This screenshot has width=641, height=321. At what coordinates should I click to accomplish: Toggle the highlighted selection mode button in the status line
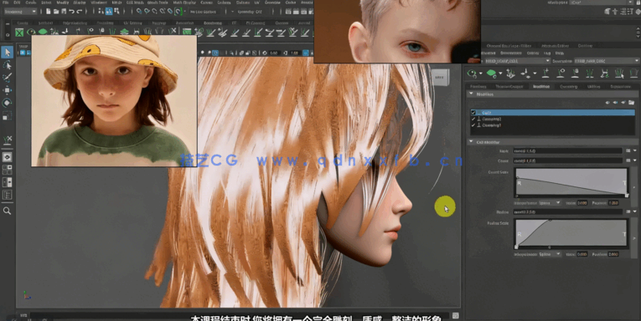(109, 12)
